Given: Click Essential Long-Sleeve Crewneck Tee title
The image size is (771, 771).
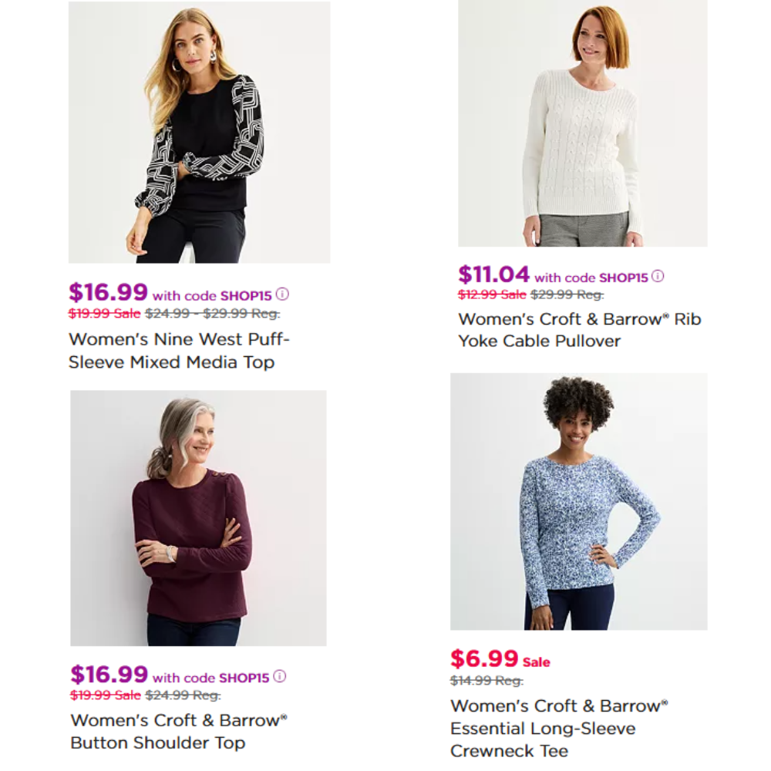Looking at the screenshot, I should pyautogui.click(x=559, y=729).
